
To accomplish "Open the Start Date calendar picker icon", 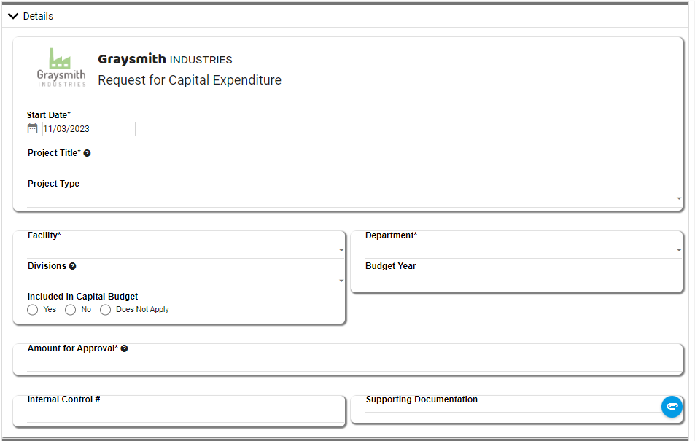I will (x=32, y=129).
